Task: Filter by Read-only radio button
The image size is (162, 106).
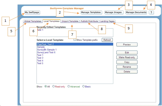Action: pyautogui.click(x=53, y=86)
